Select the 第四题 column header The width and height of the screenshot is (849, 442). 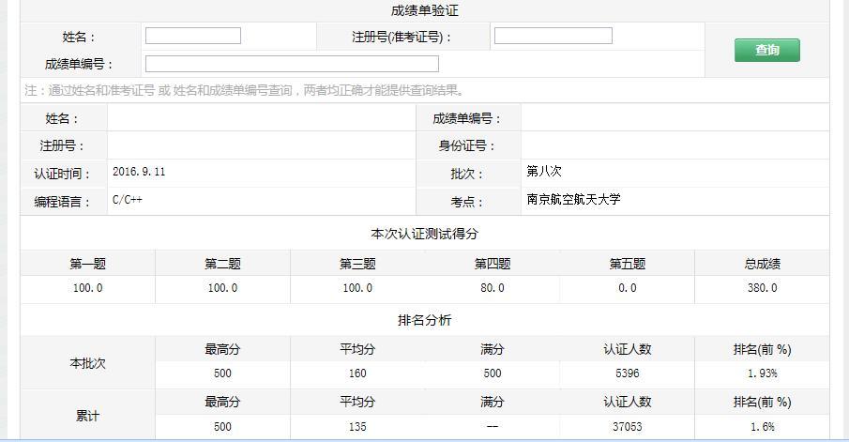pyautogui.click(x=493, y=264)
